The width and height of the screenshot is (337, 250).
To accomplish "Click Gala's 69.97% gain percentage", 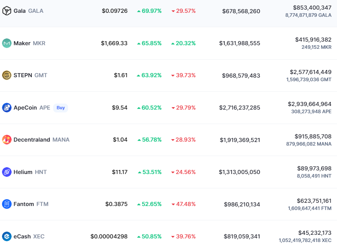I will click(149, 11).
